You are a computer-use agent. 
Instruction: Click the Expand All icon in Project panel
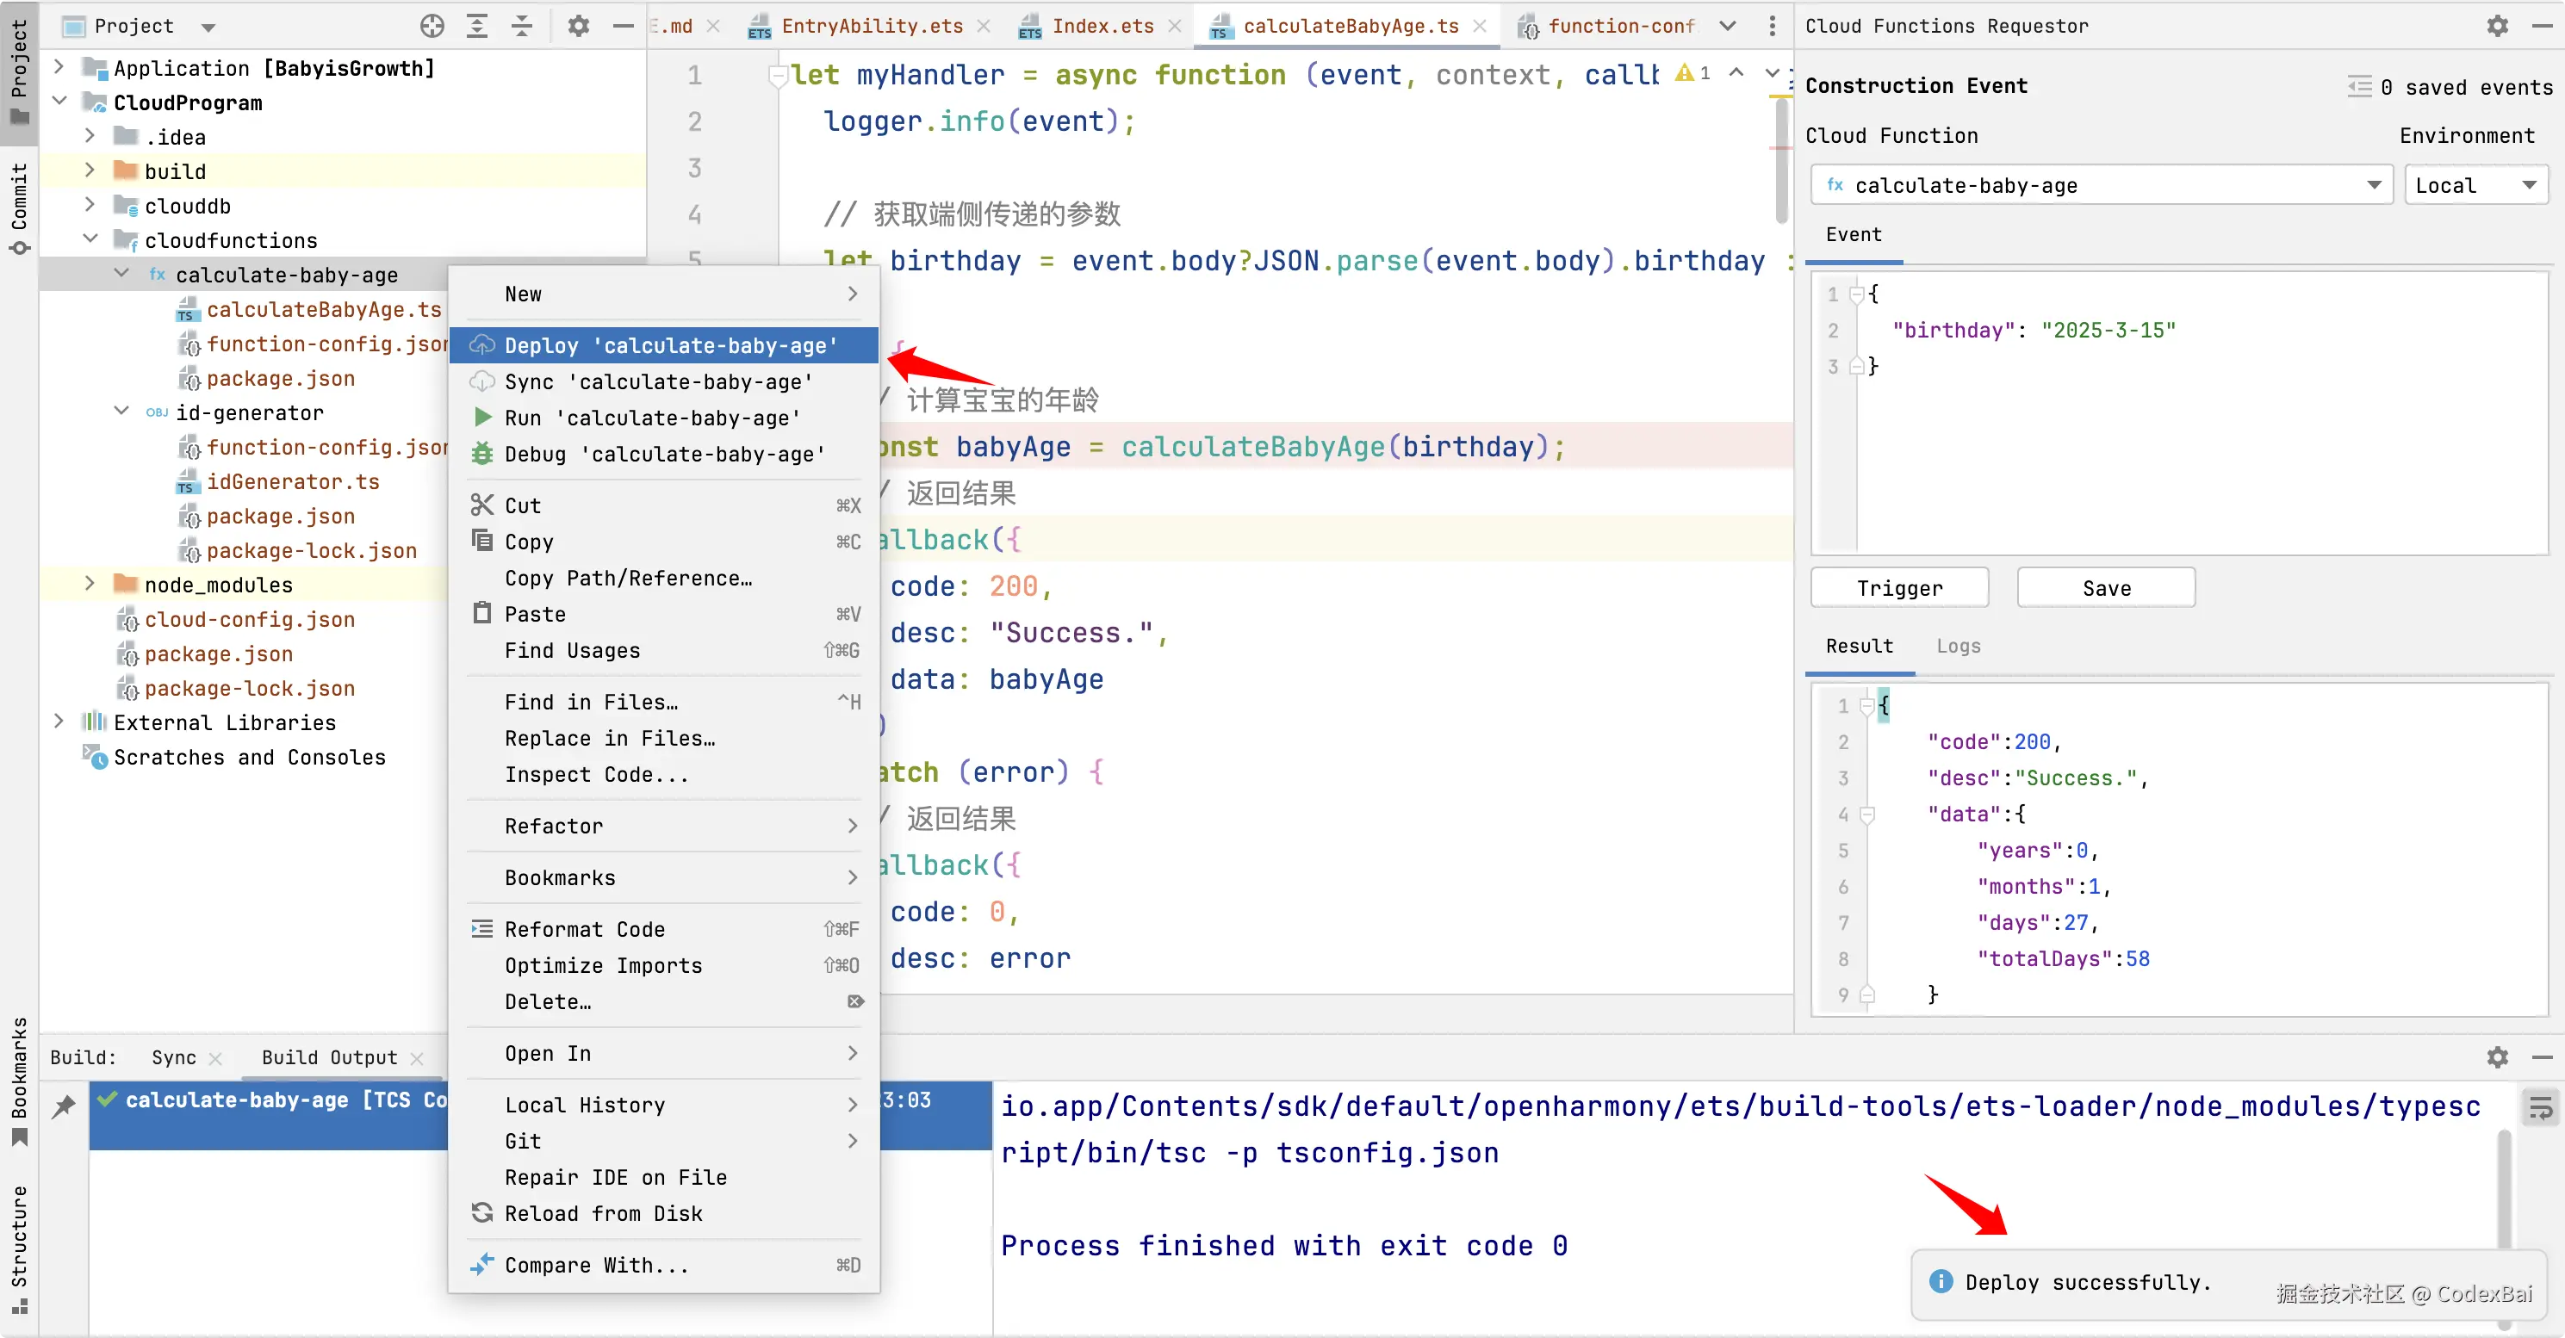click(x=477, y=26)
